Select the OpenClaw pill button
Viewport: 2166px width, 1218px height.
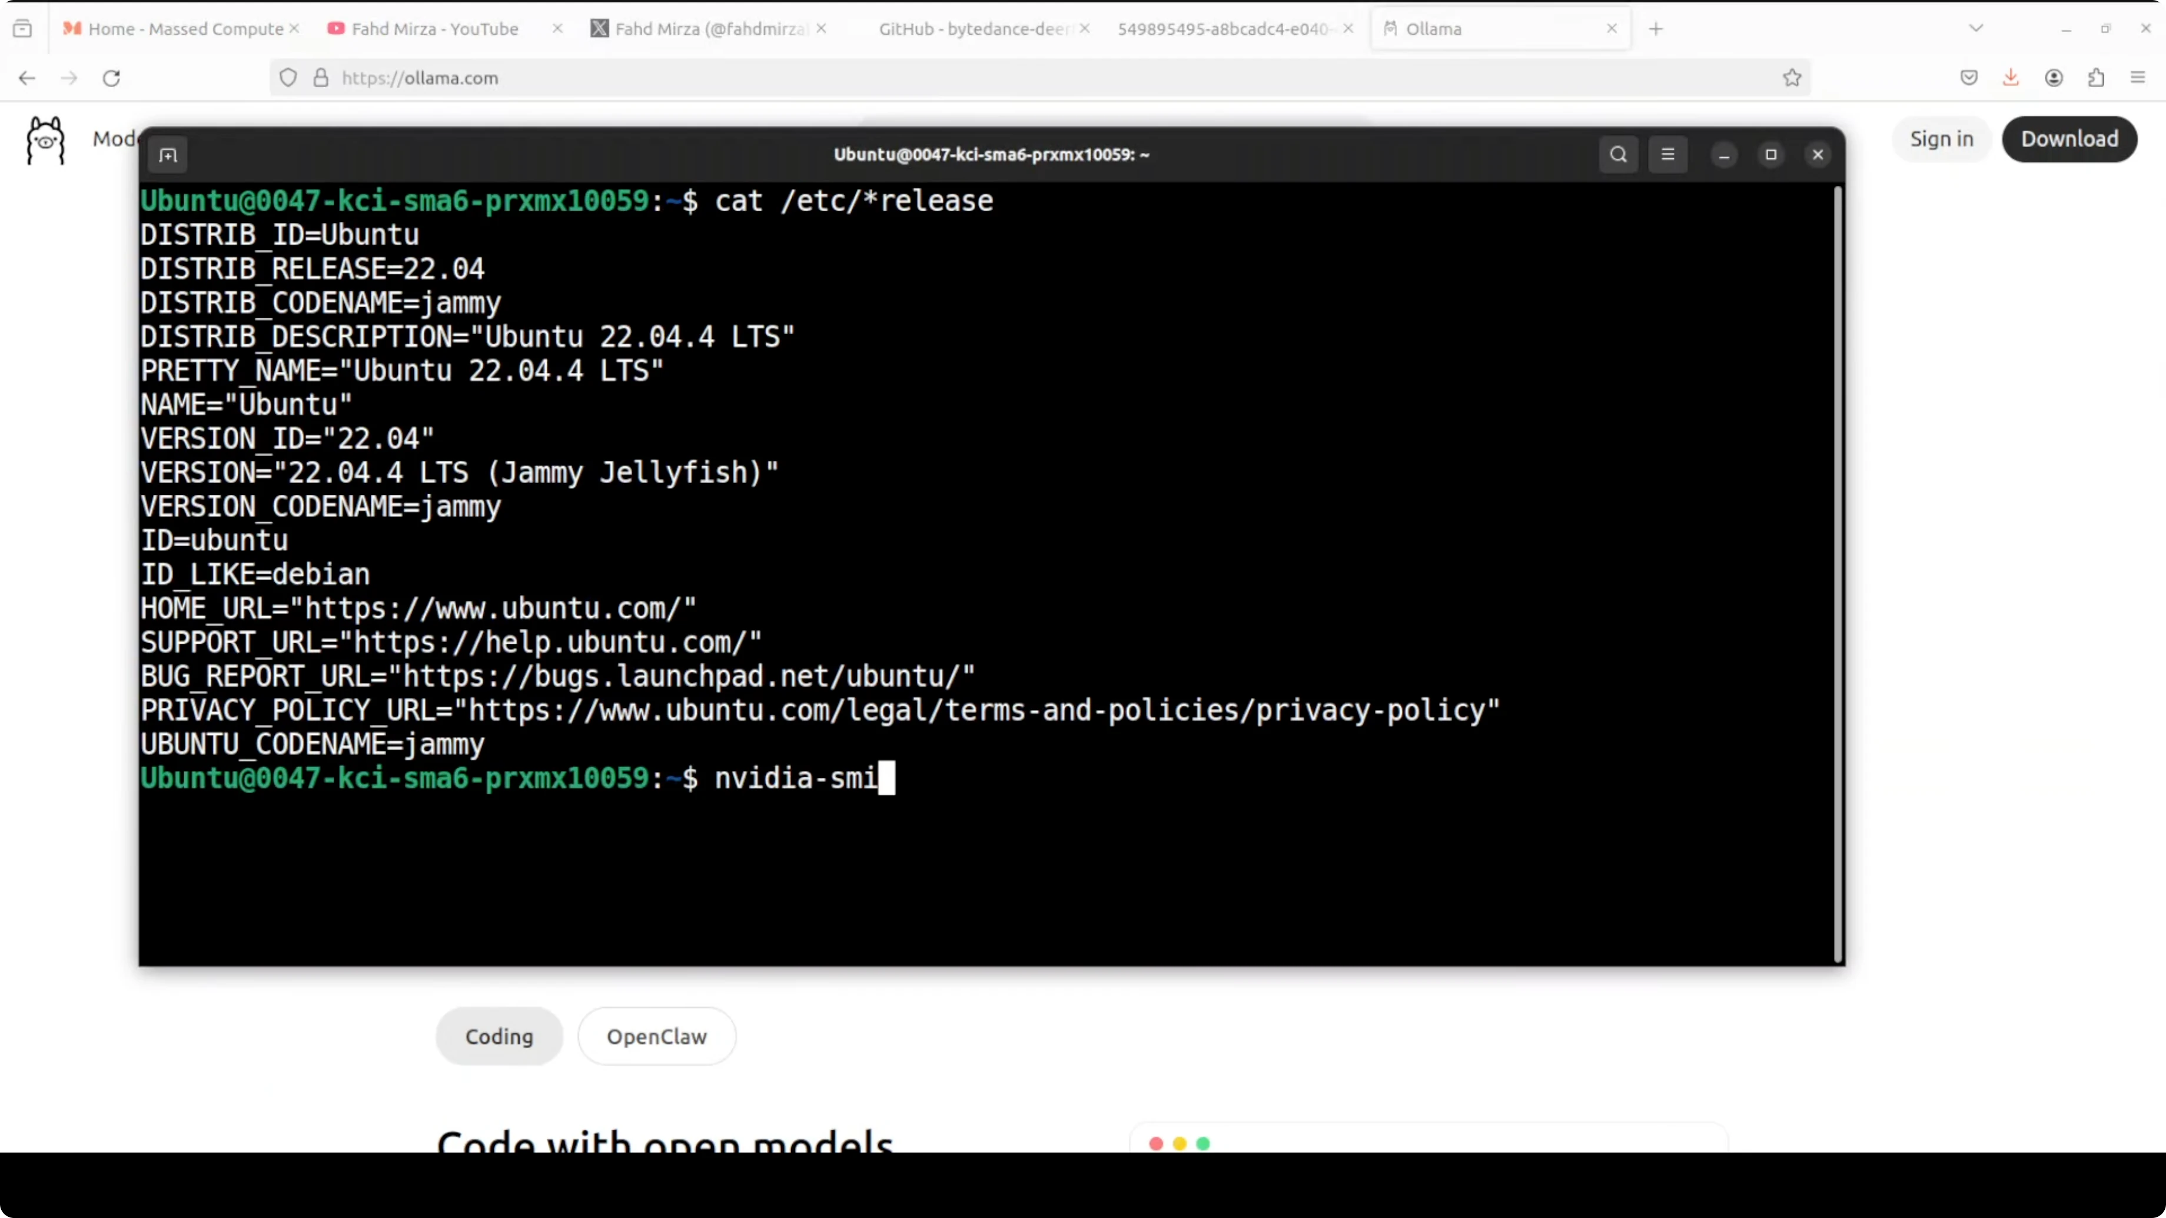point(656,1036)
